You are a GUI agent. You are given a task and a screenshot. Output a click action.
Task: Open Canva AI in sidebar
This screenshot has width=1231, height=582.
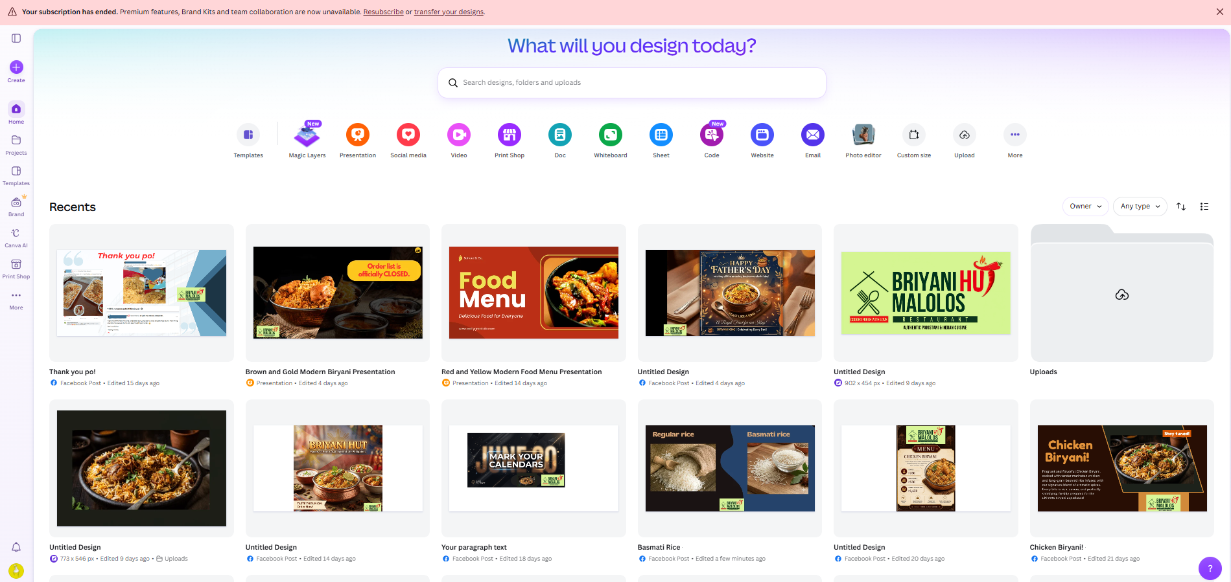[16, 238]
